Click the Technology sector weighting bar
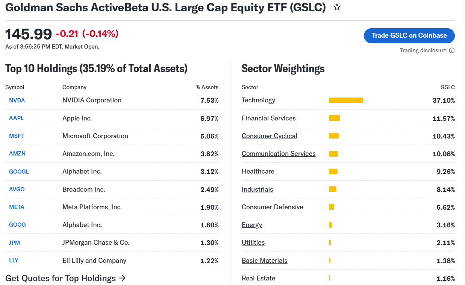The image size is (465, 285). (346, 100)
